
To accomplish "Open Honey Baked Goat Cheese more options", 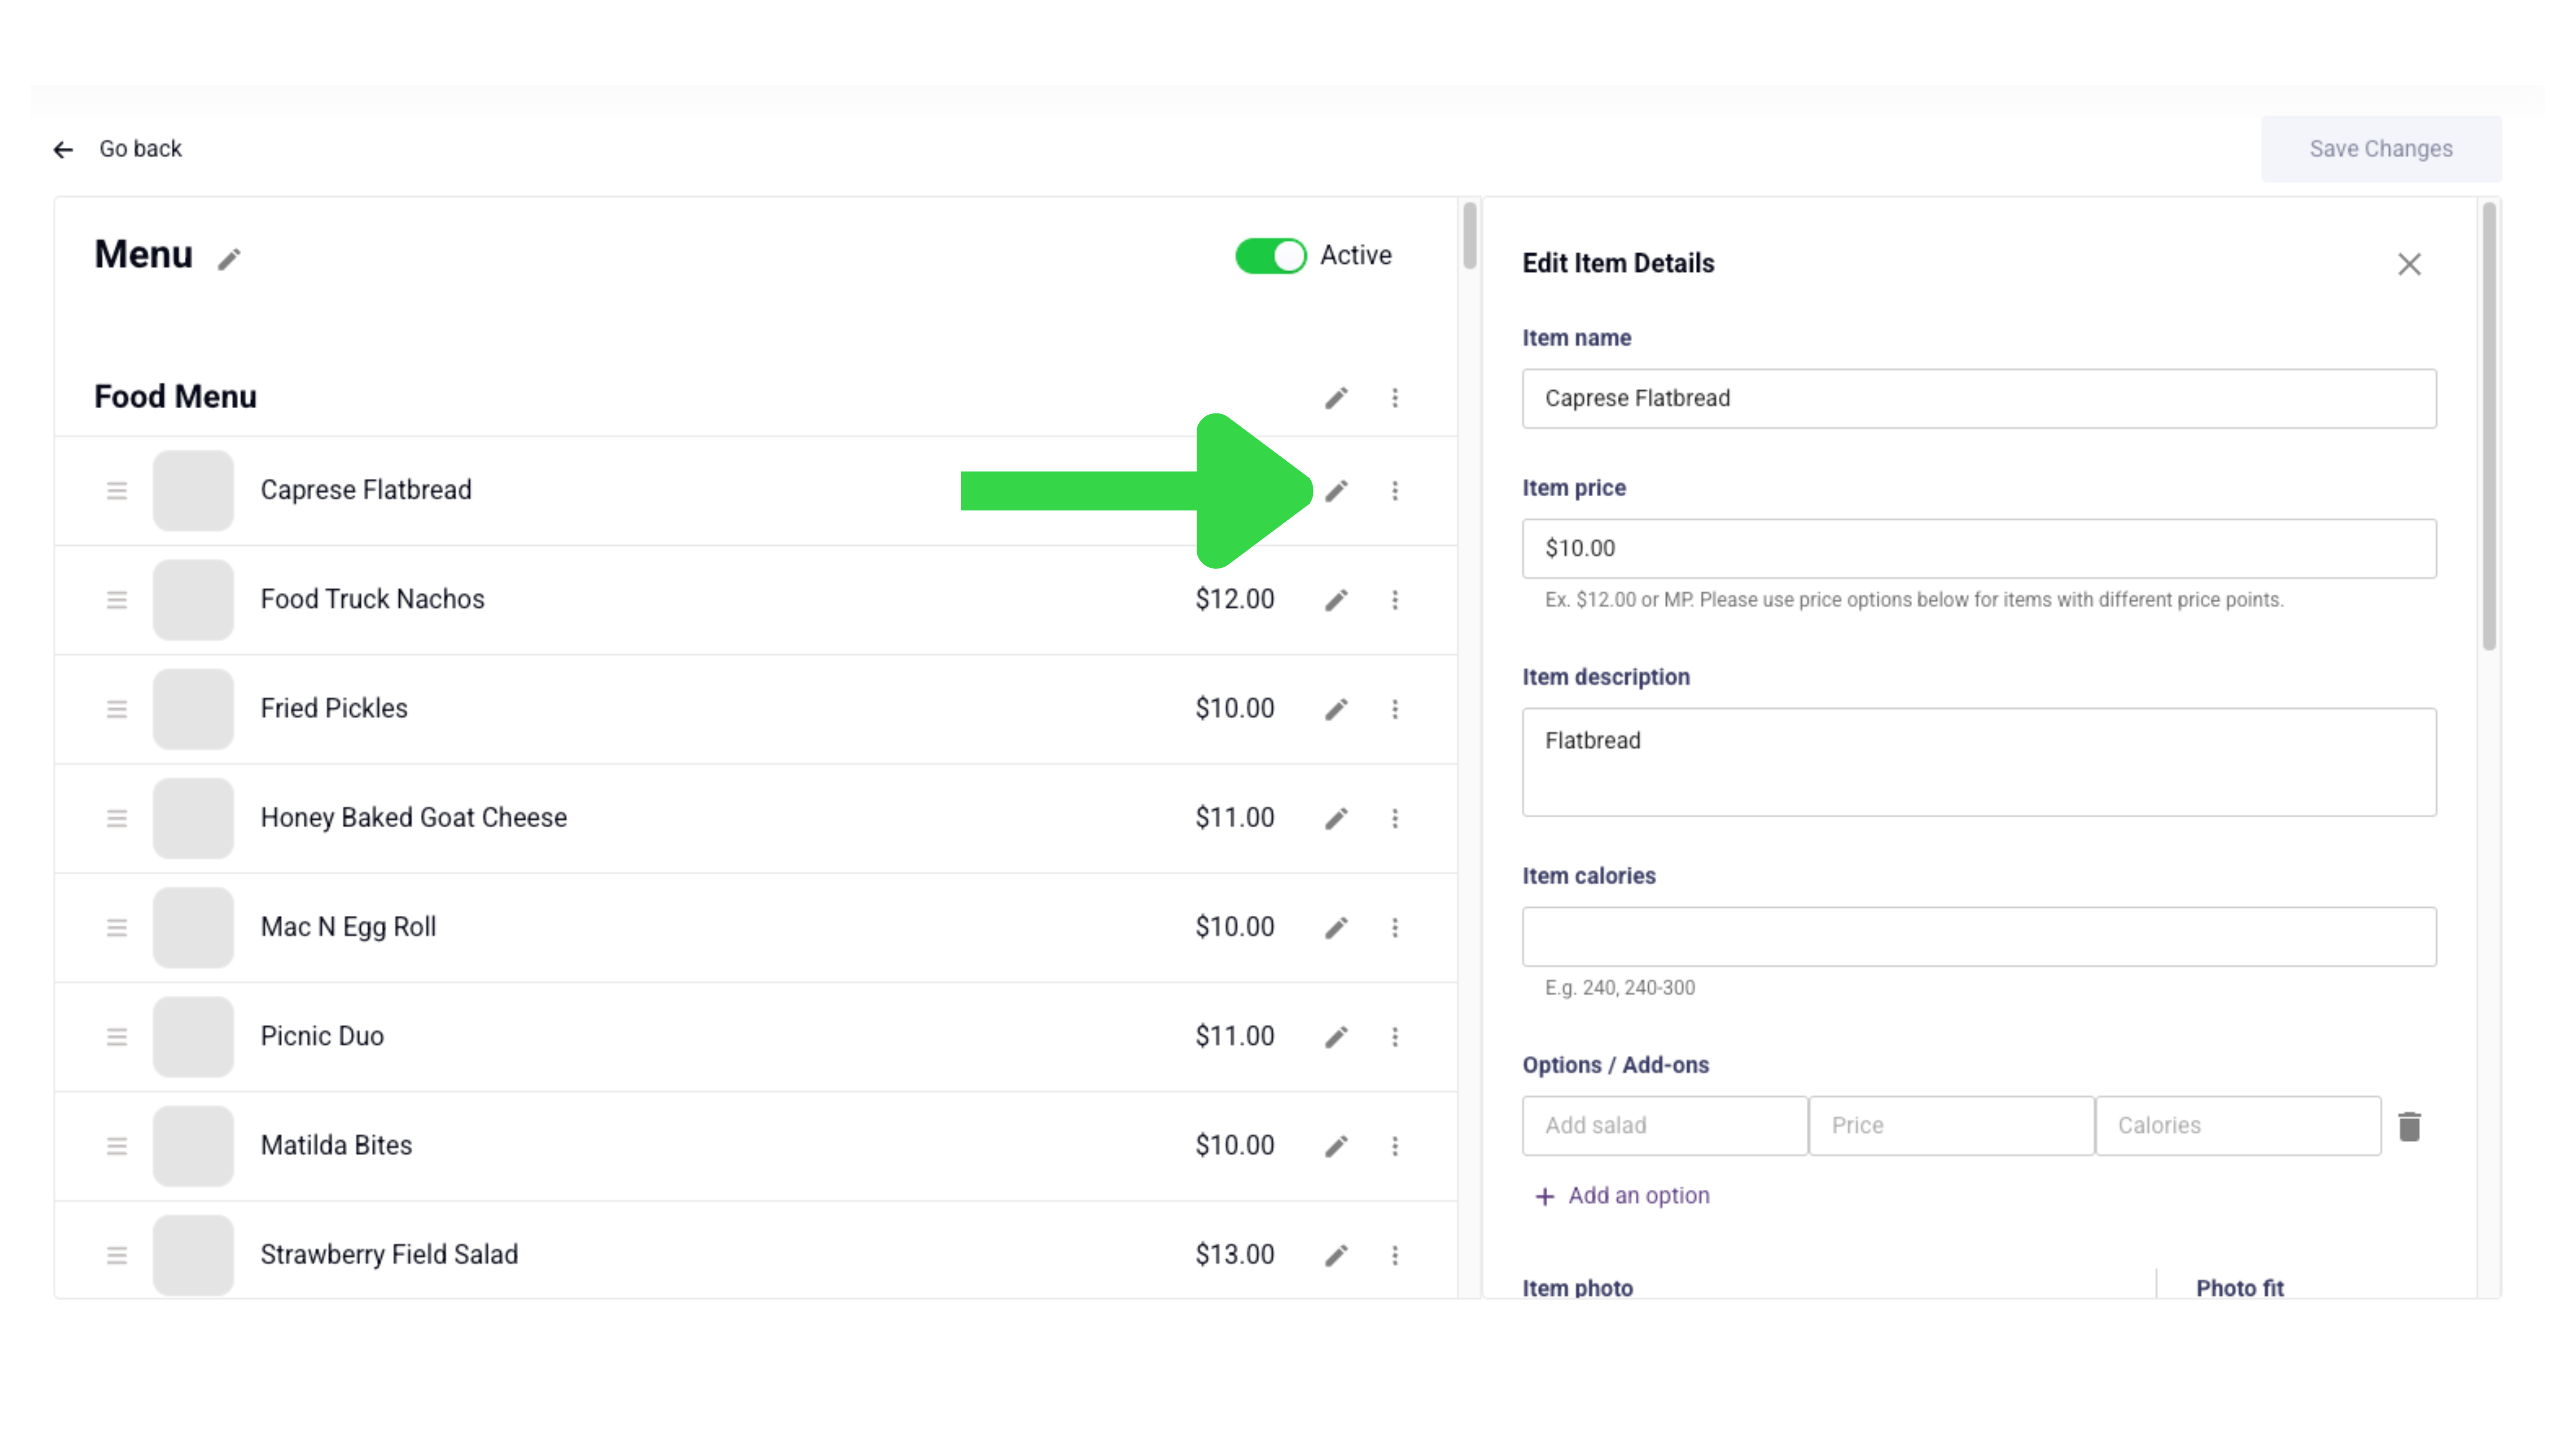I will tap(1395, 819).
